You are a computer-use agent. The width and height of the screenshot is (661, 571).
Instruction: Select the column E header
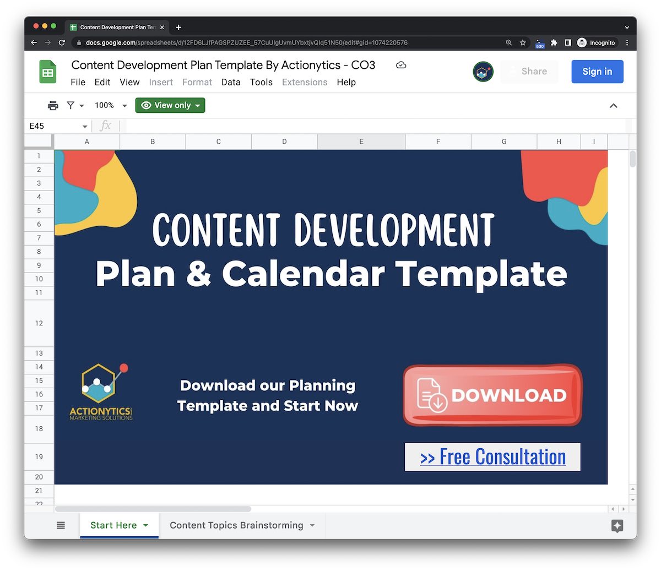pyautogui.click(x=361, y=142)
